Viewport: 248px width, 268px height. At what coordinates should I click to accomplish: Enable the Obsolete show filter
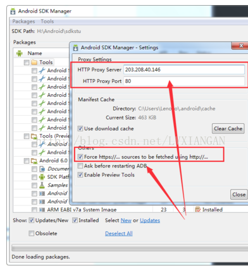(x=31, y=233)
